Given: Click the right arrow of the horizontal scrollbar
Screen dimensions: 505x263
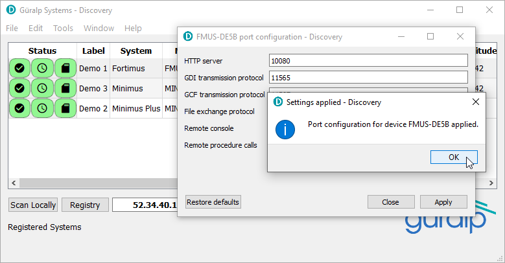Looking at the screenshot, I should click(x=491, y=183).
